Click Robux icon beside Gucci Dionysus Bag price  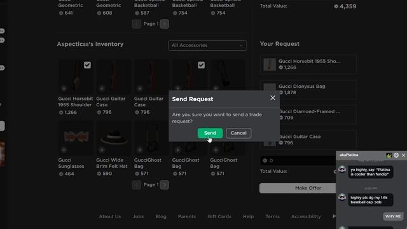click(x=281, y=92)
